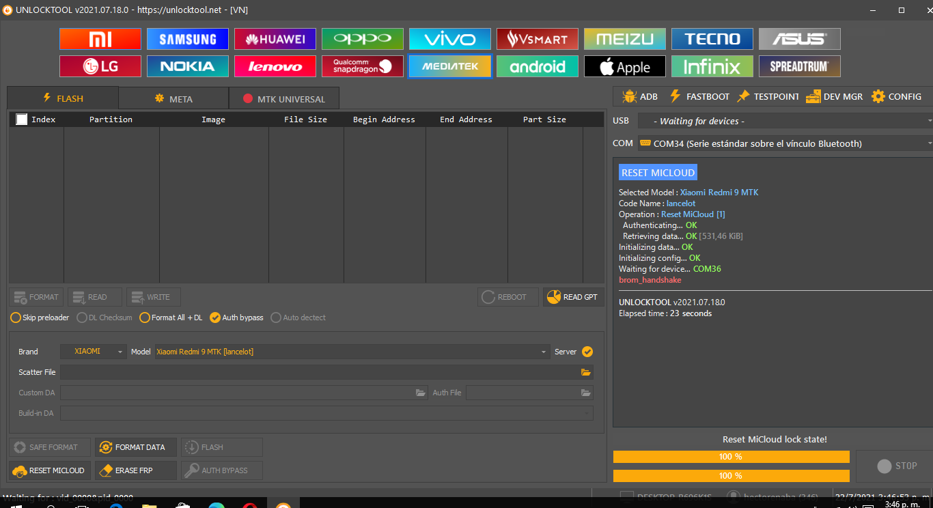Switch to the MTK UNIVERSAL tab
Viewport: 933px width, 508px height.
284,99
